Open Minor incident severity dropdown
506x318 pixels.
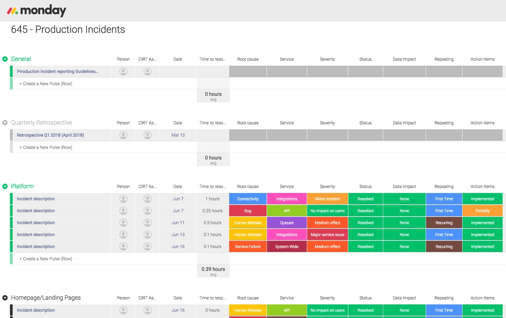click(328, 199)
